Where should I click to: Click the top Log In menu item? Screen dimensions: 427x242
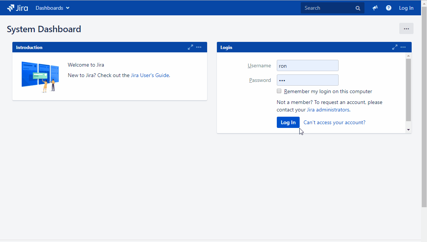pos(406,7)
